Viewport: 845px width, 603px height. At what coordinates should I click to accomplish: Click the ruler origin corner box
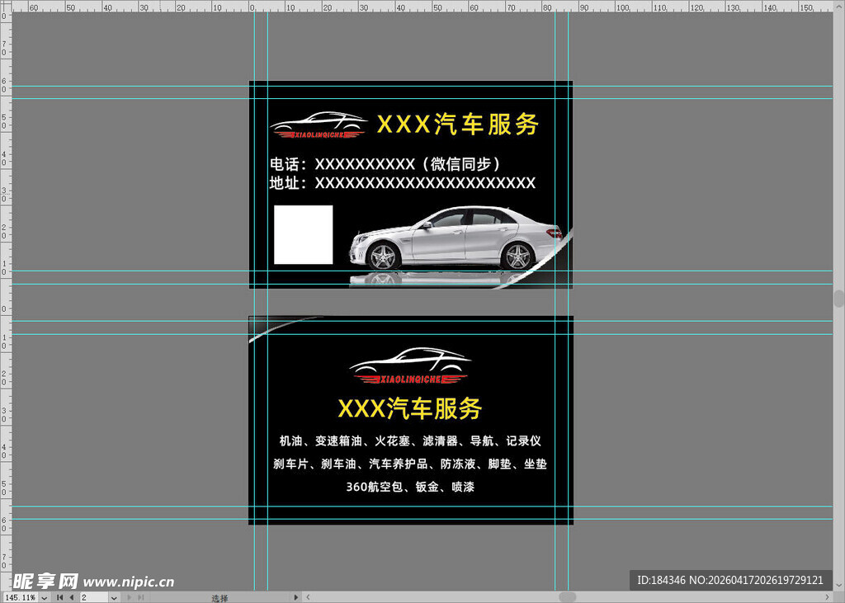(4, 5)
